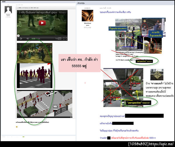Click the text 'ป้าย "ทางลอดต่ำ" ไม่ใช่ป้าย'
This screenshot has height=147, width=175.
[x=160, y=83]
